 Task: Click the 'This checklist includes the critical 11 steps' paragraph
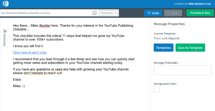69,38
